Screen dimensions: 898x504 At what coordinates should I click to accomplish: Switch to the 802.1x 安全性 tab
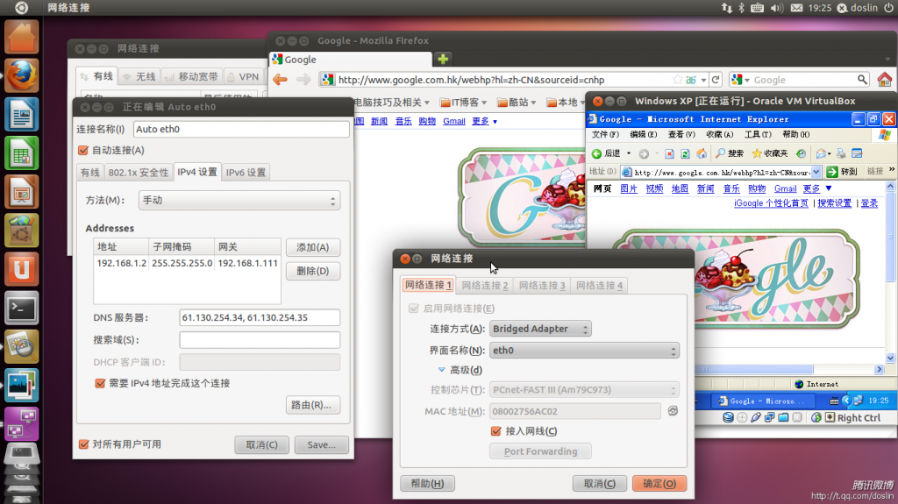(138, 173)
